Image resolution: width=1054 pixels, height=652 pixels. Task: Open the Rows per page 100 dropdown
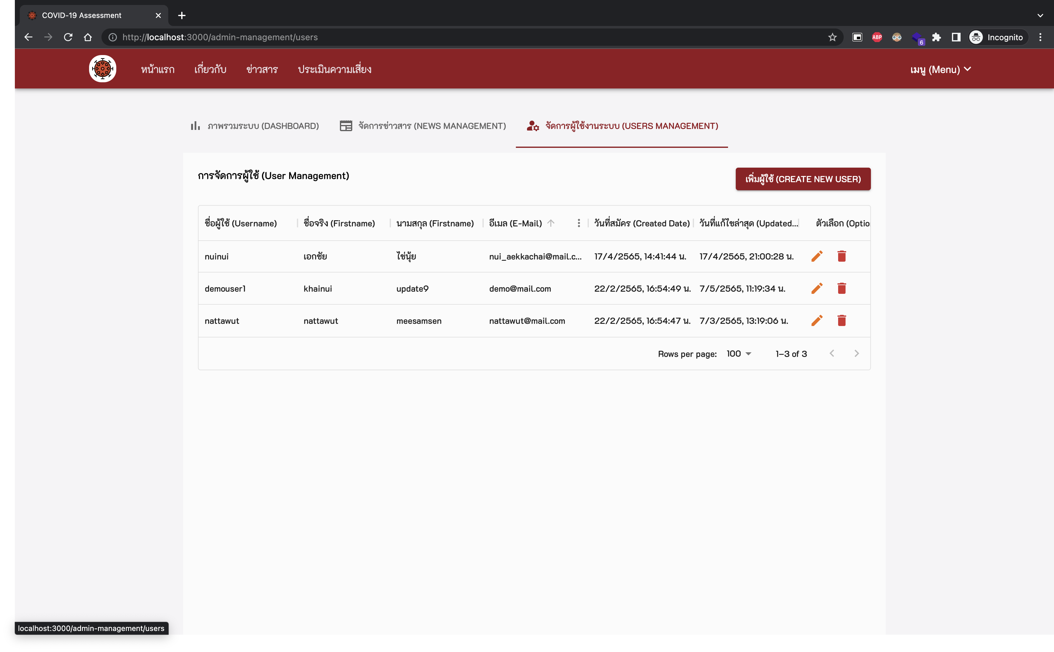(x=739, y=354)
